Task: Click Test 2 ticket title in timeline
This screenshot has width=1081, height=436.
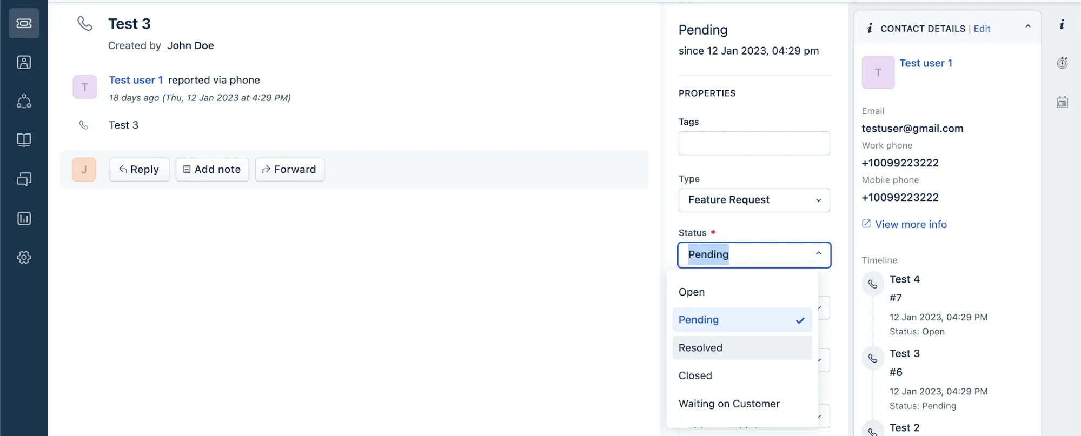Action: (x=905, y=427)
